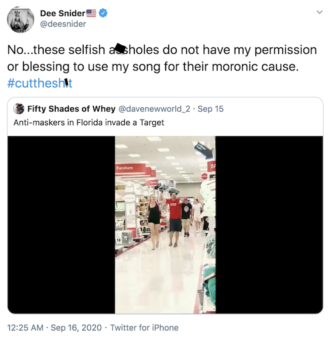Click the video's left black bar
This screenshot has height=338, width=329.
(61, 224)
